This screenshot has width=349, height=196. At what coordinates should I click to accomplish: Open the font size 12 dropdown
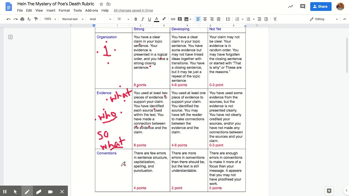pyautogui.click(x=123, y=19)
